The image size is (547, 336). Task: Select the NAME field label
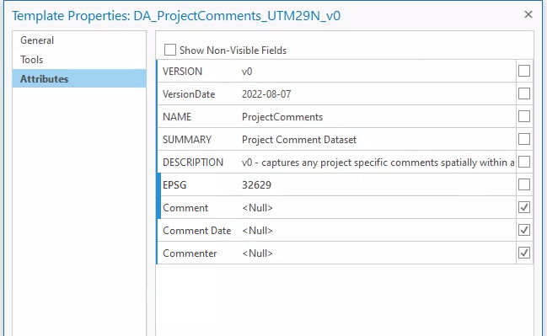[177, 117]
